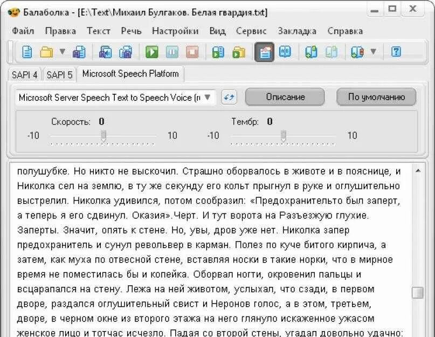The height and width of the screenshot is (337, 435).
Task: Click the Скорость slider thumb
Action: point(103,136)
